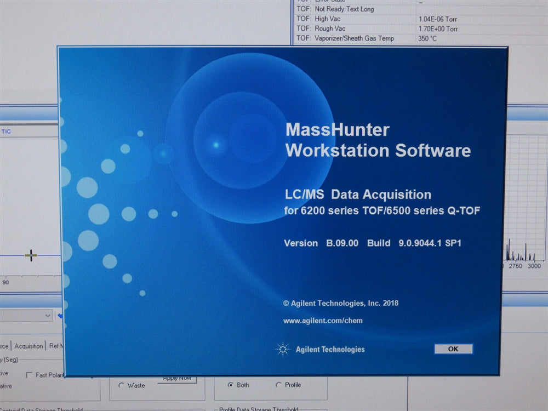Screen dimensions: 548x411
Task: Click the Profile Data Storage Threshold label
Action: click(259, 409)
